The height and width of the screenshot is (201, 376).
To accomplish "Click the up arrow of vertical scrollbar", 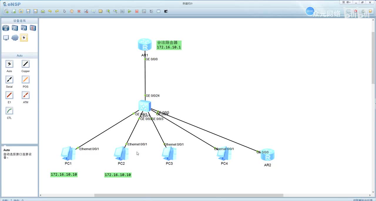I will click(373, 20).
